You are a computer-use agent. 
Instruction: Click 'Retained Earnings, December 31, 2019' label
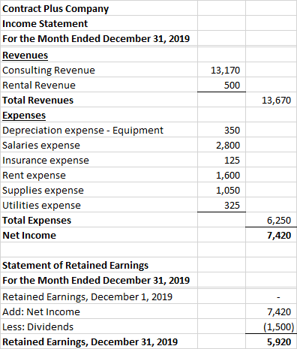(x=90, y=342)
